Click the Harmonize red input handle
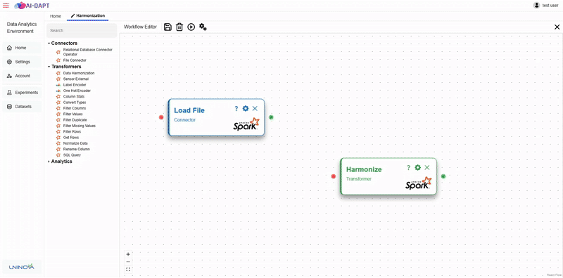 pyautogui.click(x=333, y=176)
